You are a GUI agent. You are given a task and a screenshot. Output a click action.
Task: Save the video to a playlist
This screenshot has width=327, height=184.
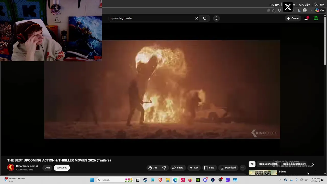pyautogui.click(x=209, y=168)
